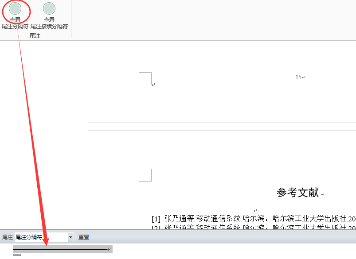
Task: Click the paragraph mark on page 15
Action: pyautogui.click(x=153, y=85)
